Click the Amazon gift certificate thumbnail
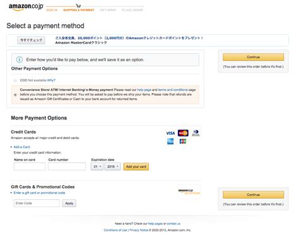Screen dimensions: 299x239 tap(189, 192)
